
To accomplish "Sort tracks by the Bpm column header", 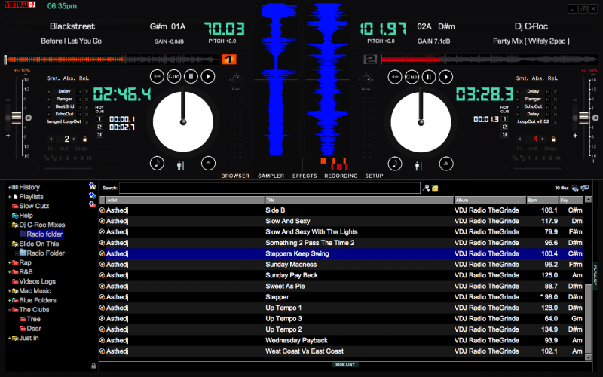I will pos(542,200).
